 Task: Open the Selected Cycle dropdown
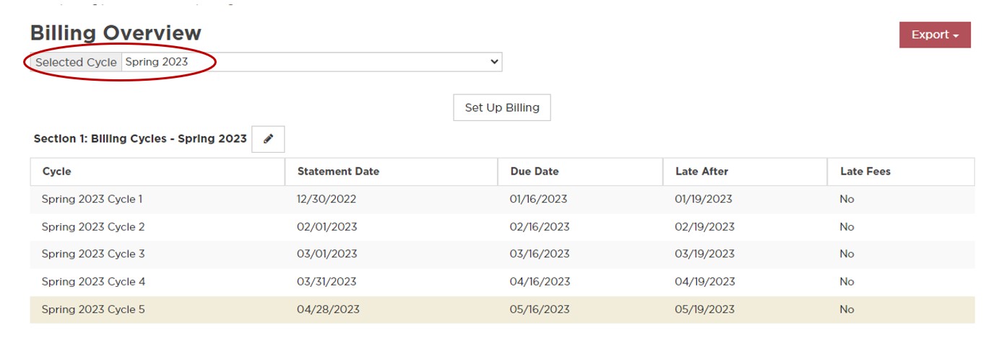coord(311,62)
